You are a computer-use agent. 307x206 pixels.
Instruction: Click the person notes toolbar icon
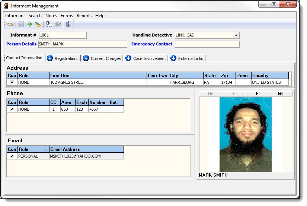click(x=49, y=25)
